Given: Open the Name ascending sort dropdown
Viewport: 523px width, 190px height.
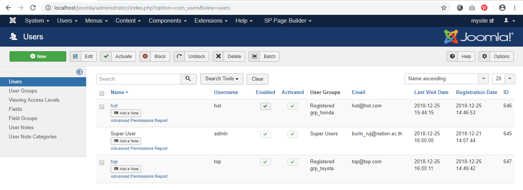Looking at the screenshot, I should pos(446,79).
